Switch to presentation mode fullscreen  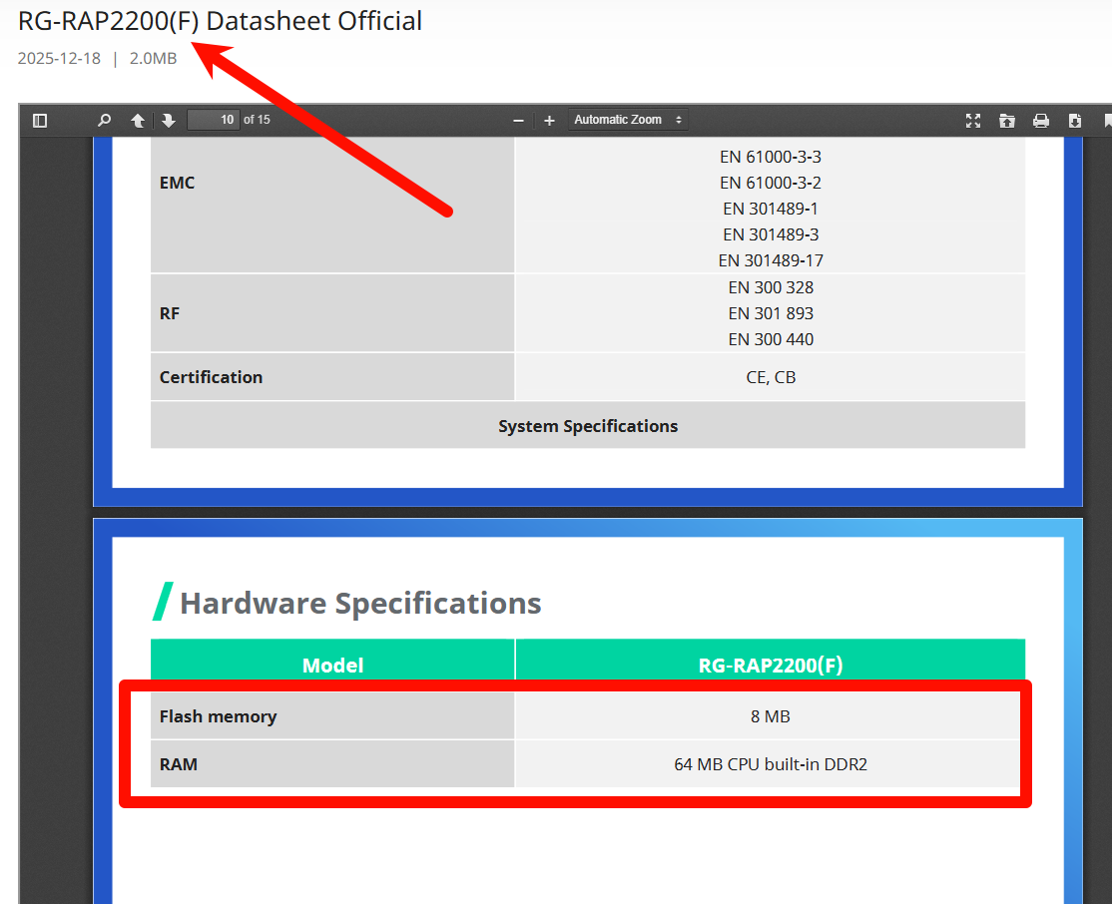click(x=973, y=121)
